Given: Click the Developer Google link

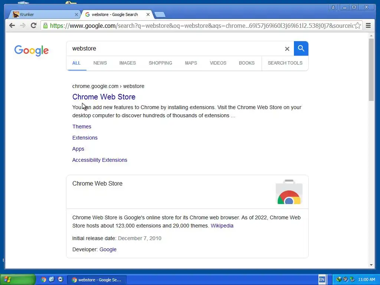Looking at the screenshot, I should pyautogui.click(x=108, y=249).
